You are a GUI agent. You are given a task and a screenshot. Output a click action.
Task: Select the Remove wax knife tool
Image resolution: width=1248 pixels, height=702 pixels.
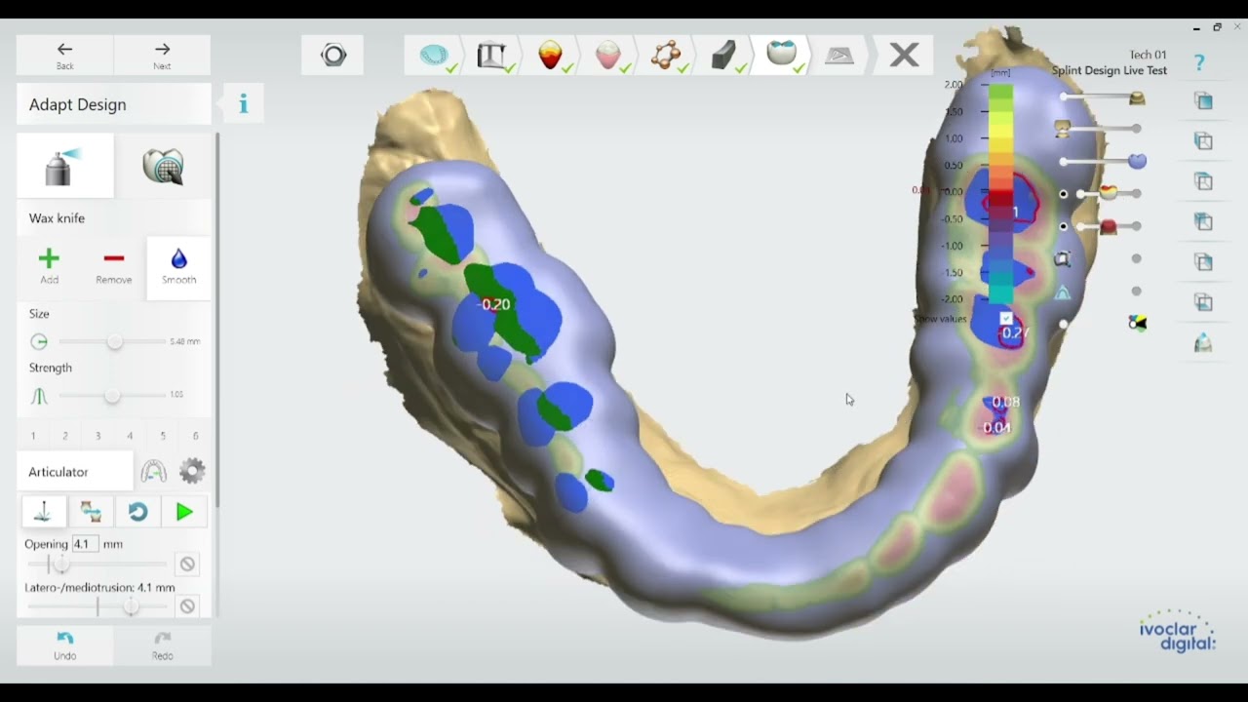point(113,267)
